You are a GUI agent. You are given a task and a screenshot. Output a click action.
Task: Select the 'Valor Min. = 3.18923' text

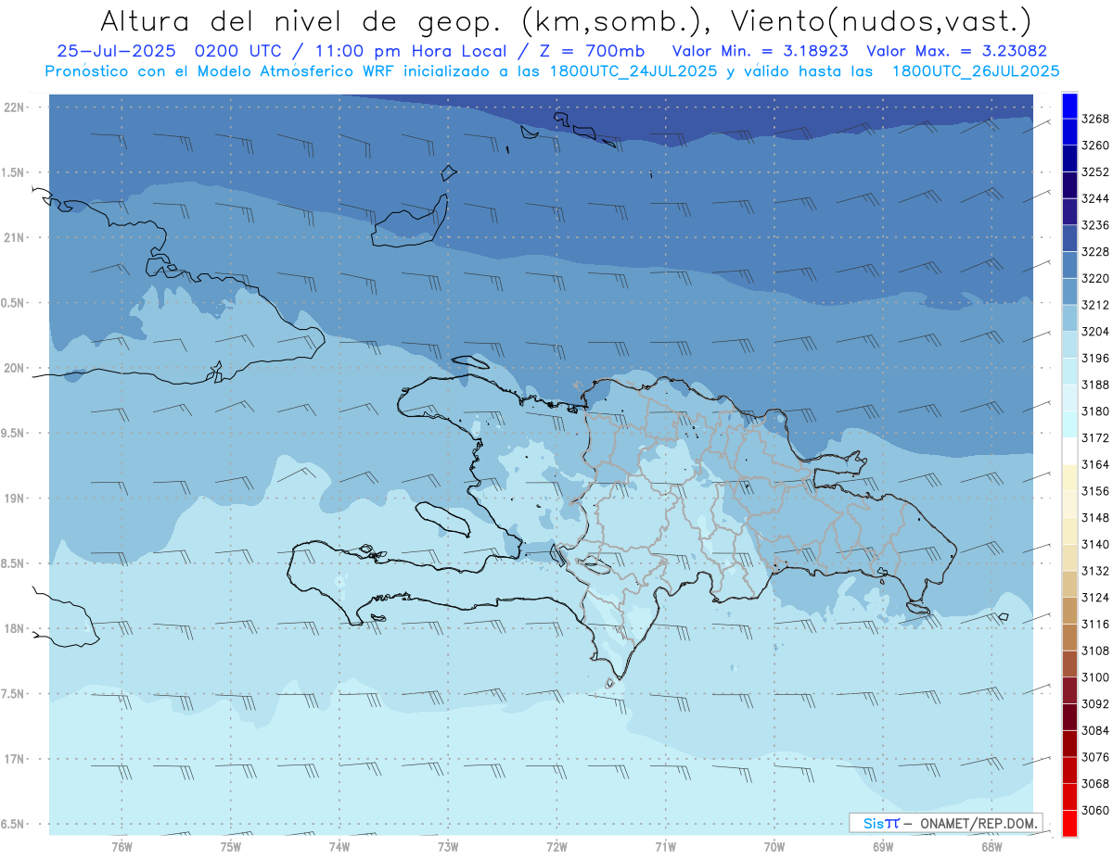coord(762,52)
